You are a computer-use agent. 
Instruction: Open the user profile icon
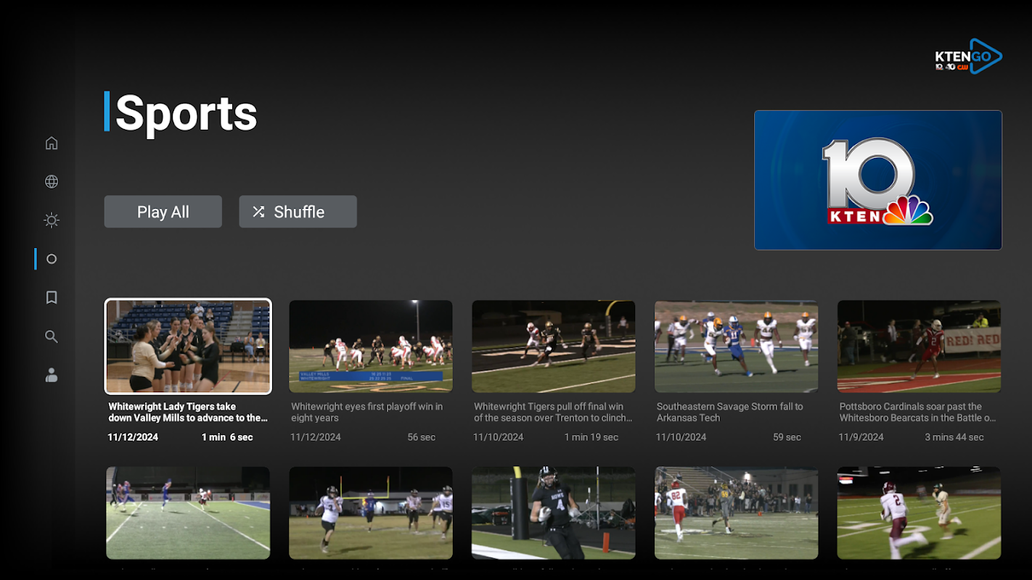coord(52,375)
